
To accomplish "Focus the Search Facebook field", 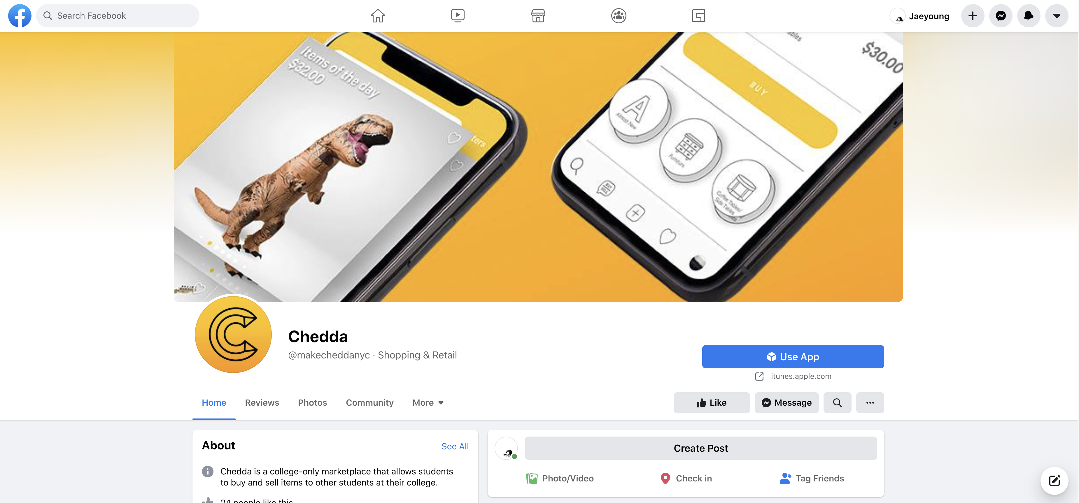I will point(118,16).
